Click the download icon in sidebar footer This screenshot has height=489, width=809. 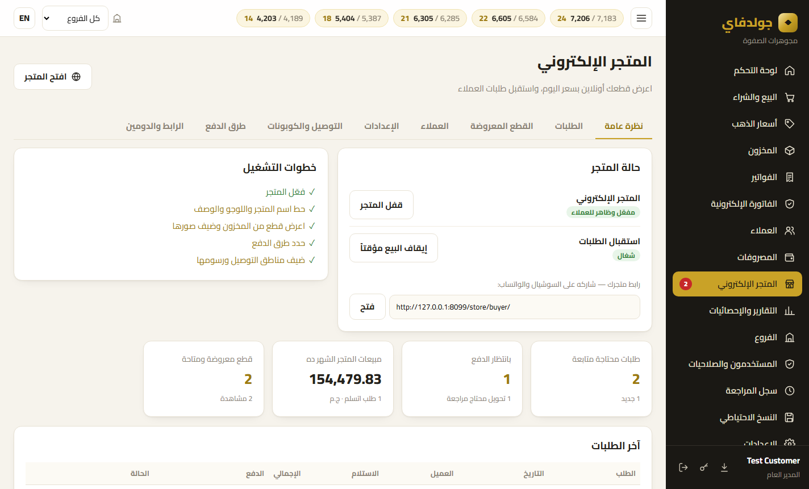click(724, 467)
